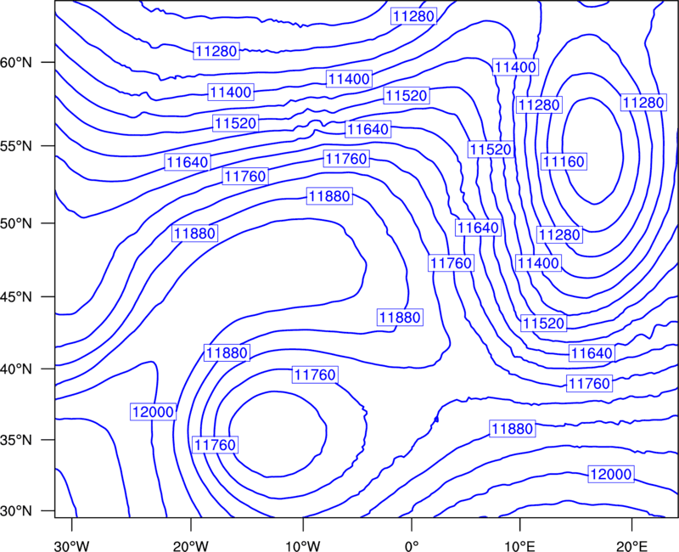
Task: Select the 11880 label just above southeast 12000
Action: point(513,429)
